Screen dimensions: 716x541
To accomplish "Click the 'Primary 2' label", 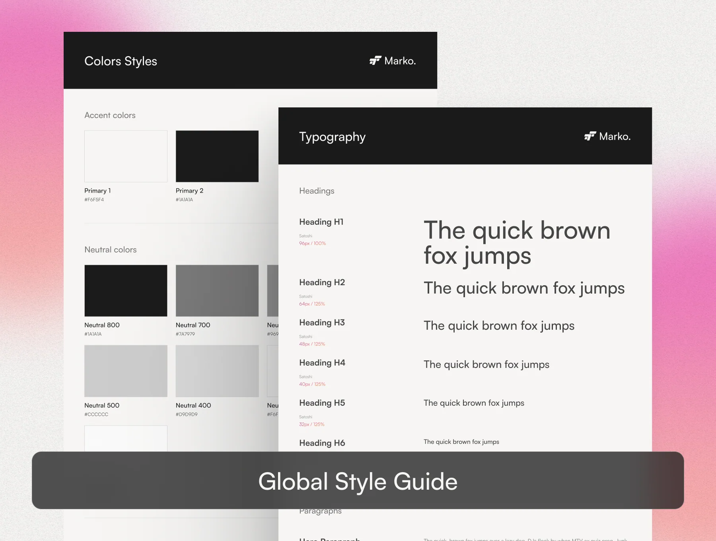I will click(189, 191).
